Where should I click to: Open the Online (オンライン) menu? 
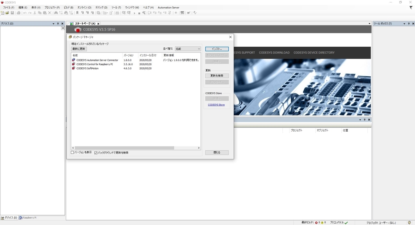[x=84, y=7]
